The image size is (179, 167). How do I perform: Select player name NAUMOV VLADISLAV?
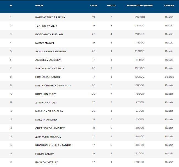pos(49,111)
